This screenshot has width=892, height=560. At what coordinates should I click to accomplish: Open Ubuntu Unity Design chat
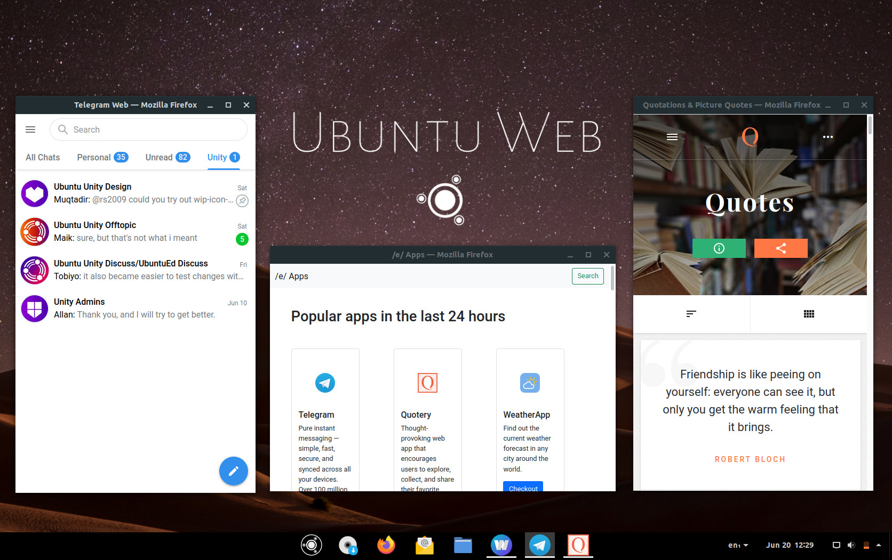(136, 193)
